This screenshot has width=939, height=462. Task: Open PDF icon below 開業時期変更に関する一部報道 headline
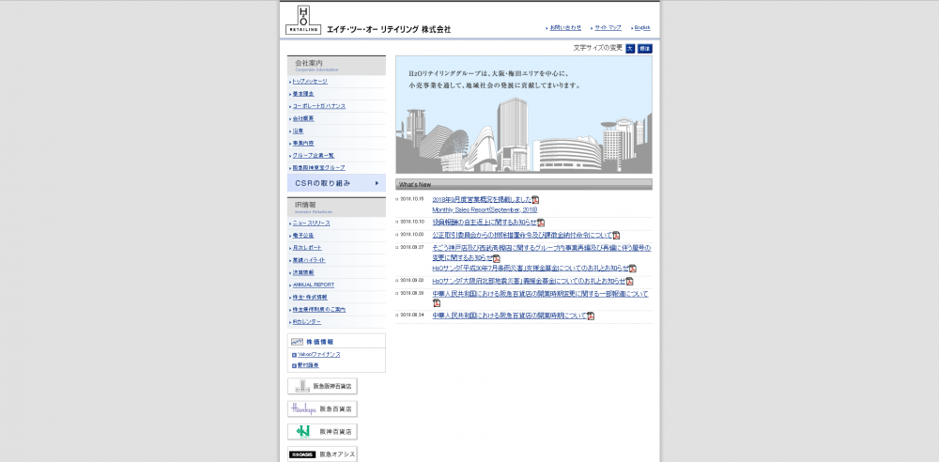click(x=437, y=303)
